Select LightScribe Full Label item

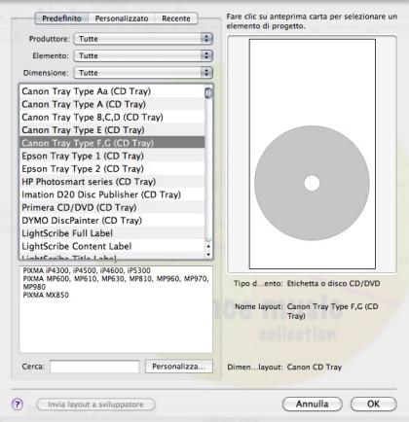pos(112,233)
